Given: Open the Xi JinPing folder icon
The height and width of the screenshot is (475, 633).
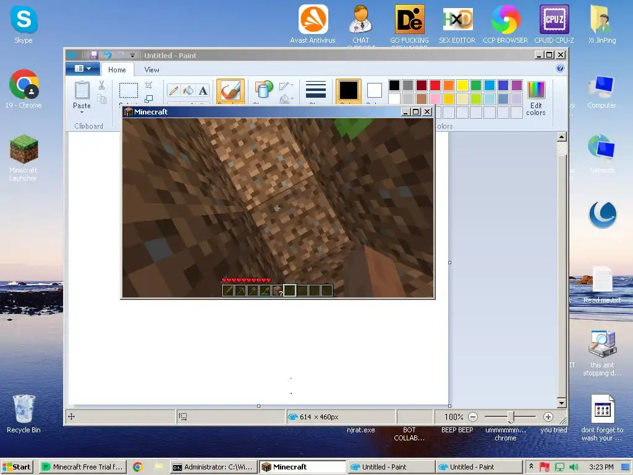Looking at the screenshot, I should pos(602,24).
